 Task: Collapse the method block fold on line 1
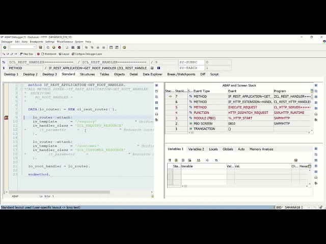[x=21, y=85]
